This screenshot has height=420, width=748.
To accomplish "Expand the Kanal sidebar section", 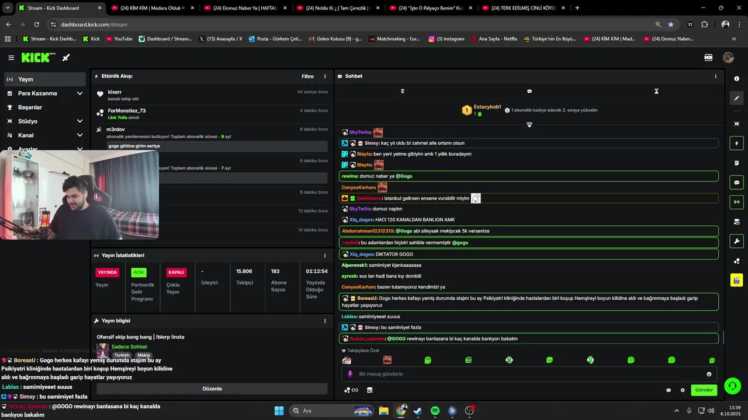I will [45, 135].
